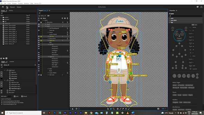Click the Project panel search field
Image resolution: width=204 pixels, height=115 pixels.
(19, 13)
